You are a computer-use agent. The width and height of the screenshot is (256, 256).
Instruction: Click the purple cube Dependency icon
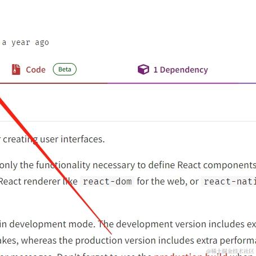point(143,69)
